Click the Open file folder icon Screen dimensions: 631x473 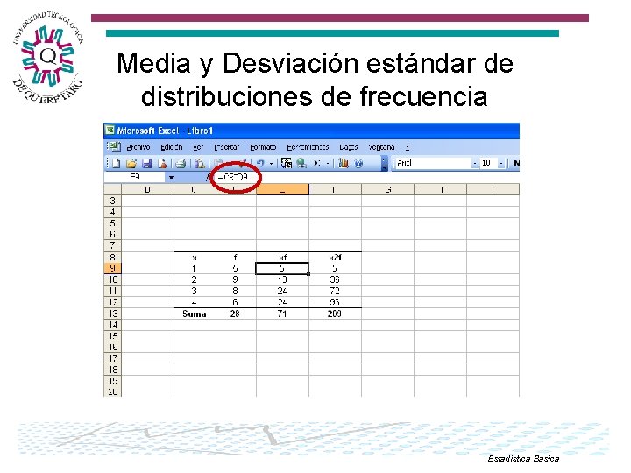pos(131,163)
